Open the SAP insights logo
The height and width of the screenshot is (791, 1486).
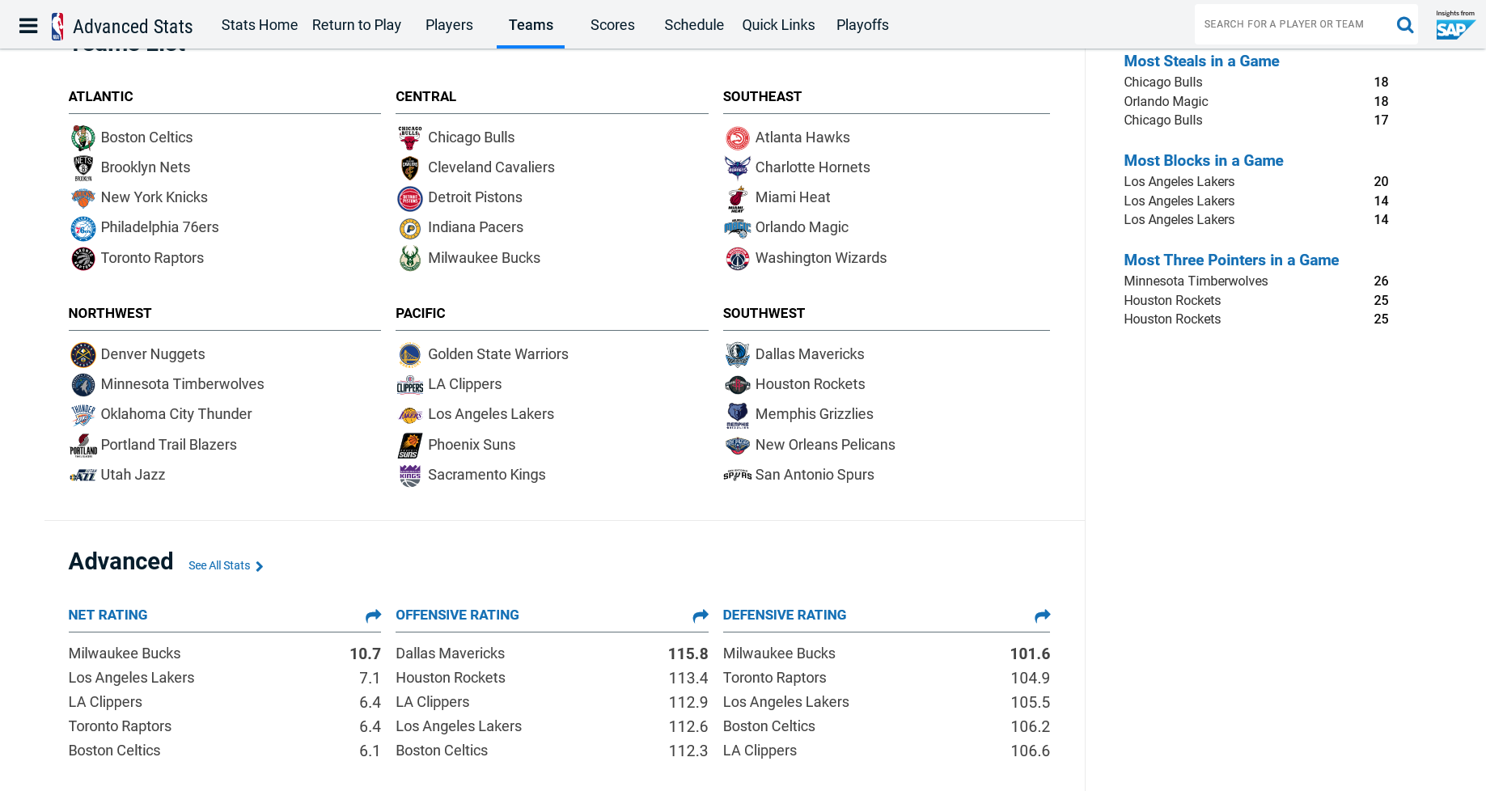pyautogui.click(x=1455, y=25)
